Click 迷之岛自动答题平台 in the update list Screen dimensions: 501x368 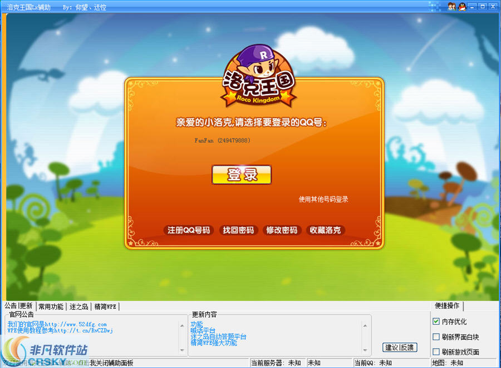click(219, 336)
